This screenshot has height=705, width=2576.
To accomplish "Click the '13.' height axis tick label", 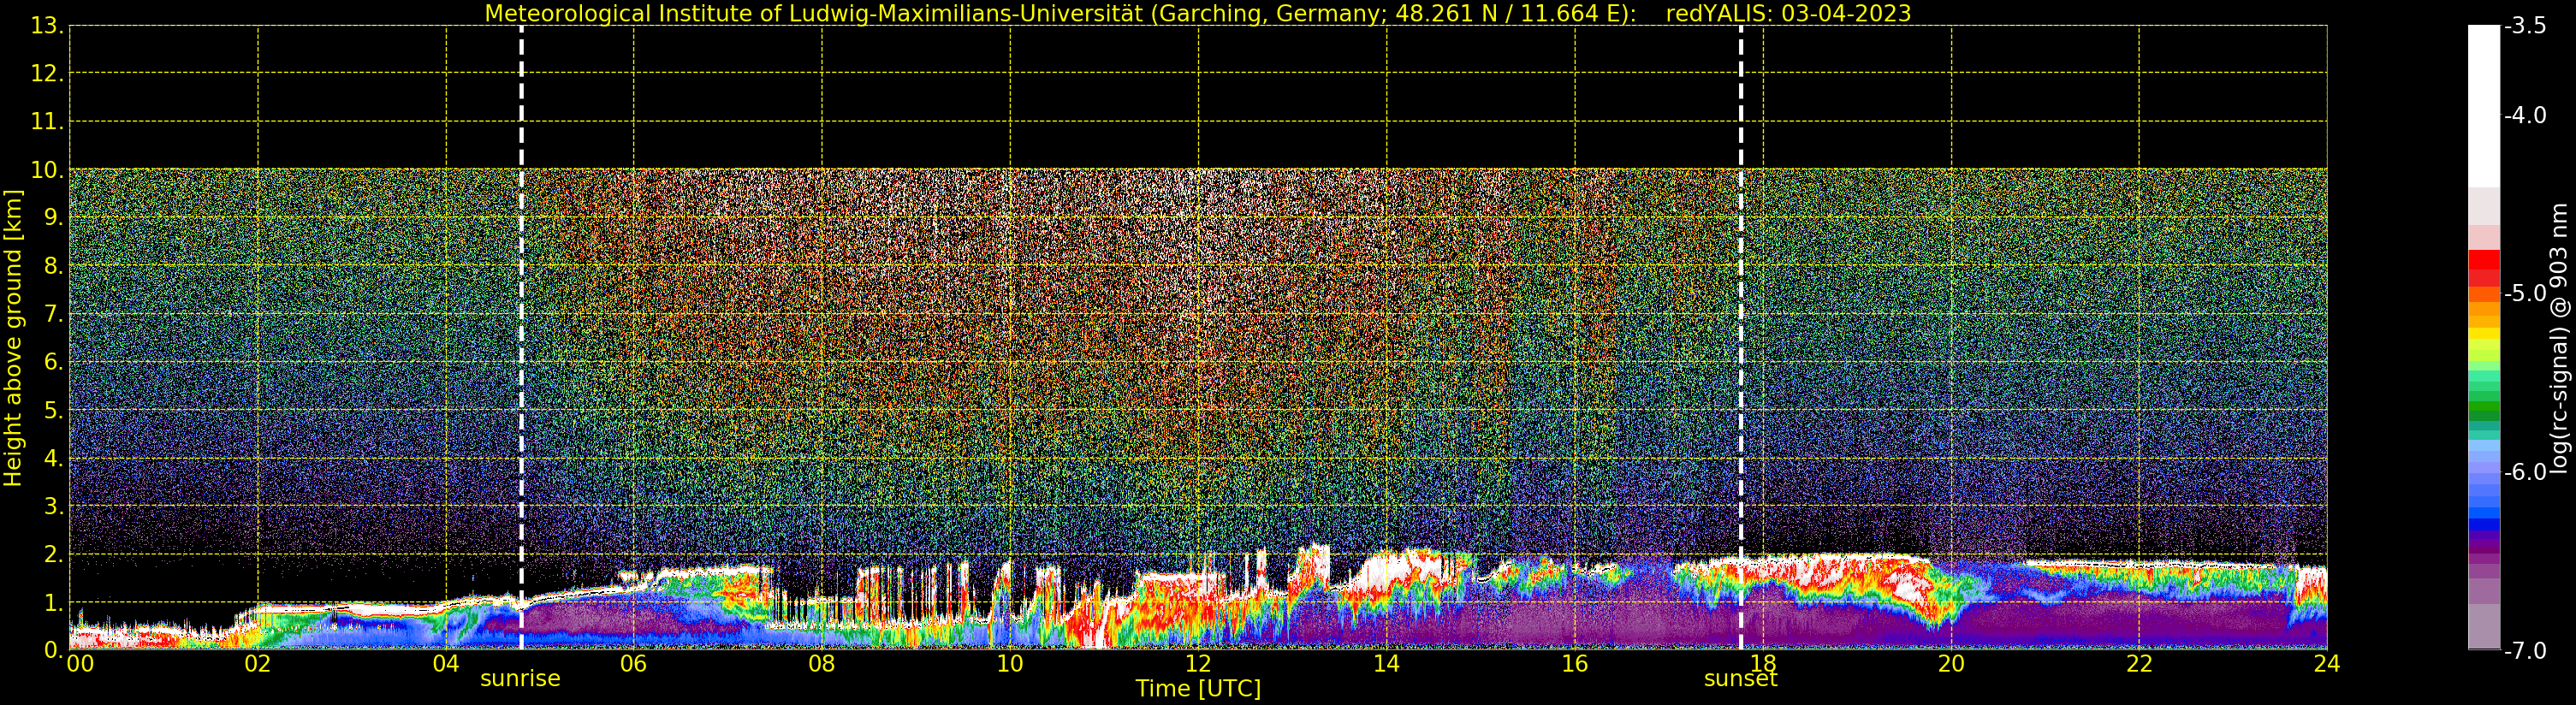I will 47,26.
